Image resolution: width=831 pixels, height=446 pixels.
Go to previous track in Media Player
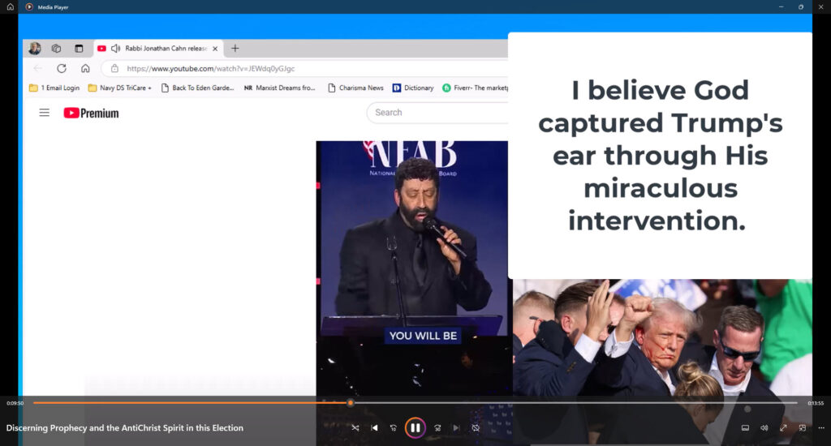pyautogui.click(x=374, y=428)
